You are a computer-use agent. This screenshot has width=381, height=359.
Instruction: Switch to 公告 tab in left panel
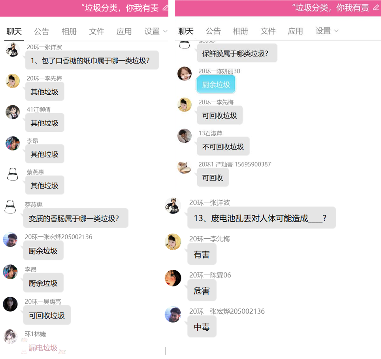click(x=41, y=31)
